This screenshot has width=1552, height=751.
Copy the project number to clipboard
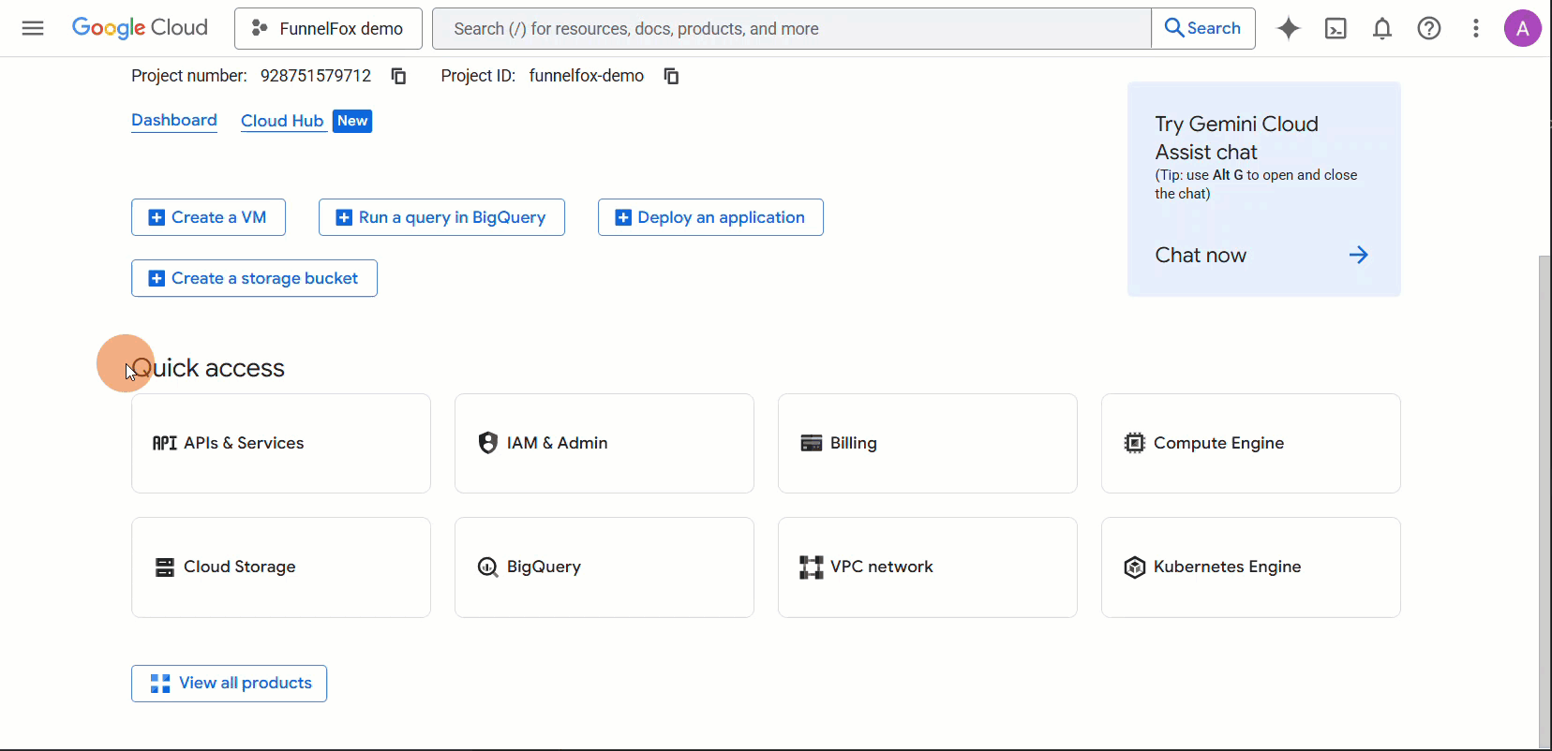[x=398, y=76]
